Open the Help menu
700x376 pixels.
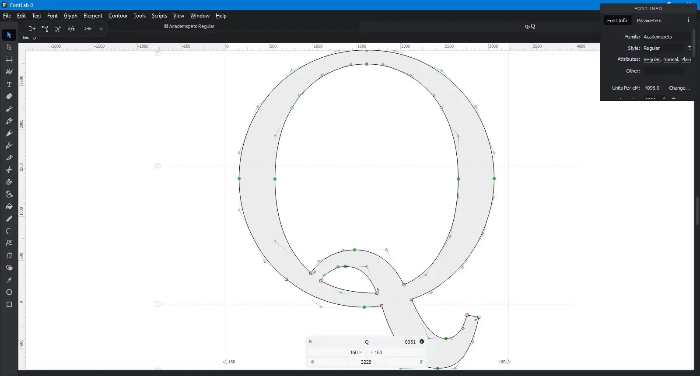[x=221, y=16]
